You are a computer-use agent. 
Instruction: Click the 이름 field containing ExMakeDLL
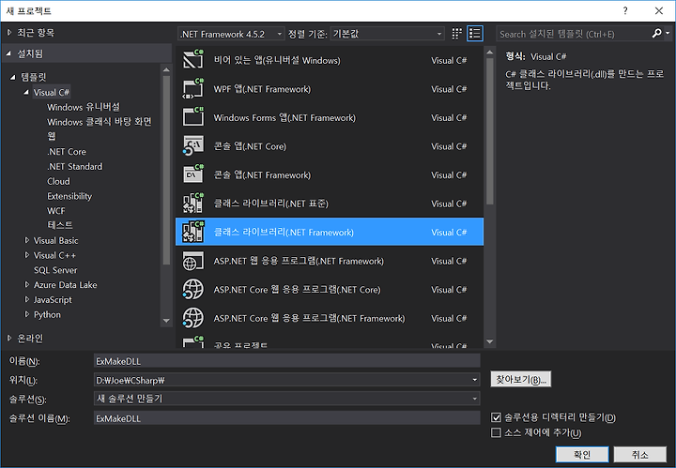[x=286, y=361]
